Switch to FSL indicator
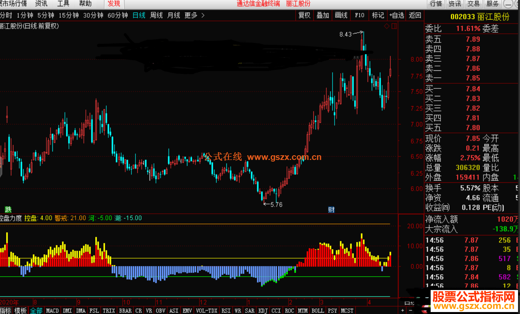 [x=94, y=310]
